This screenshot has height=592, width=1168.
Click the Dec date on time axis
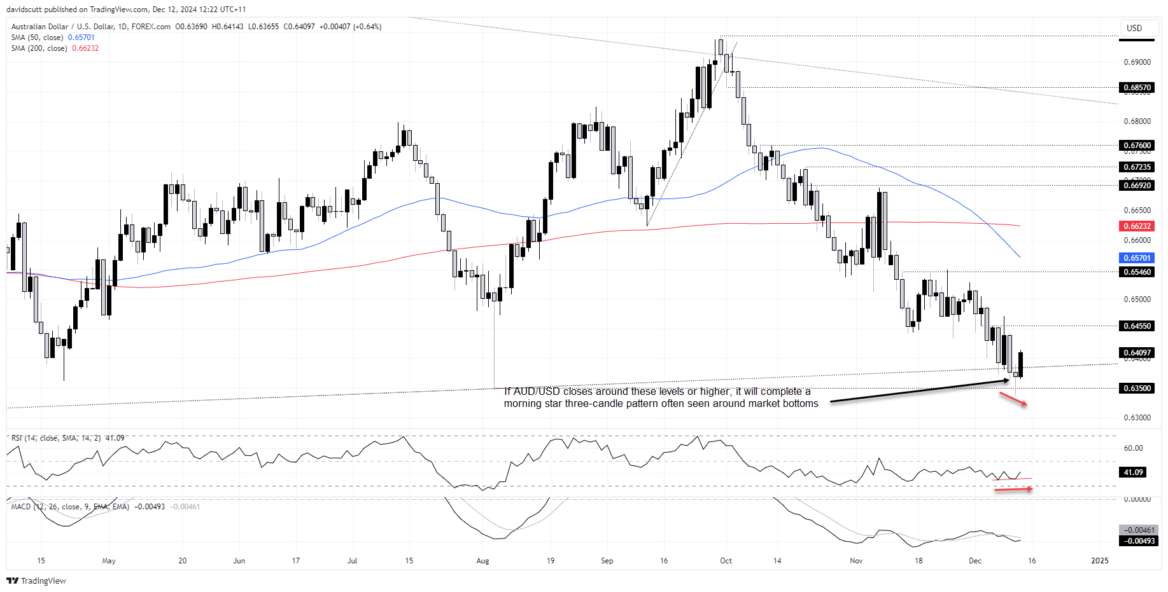coord(975,561)
